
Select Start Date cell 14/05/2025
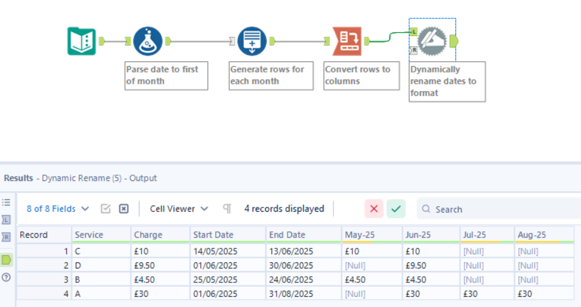click(228, 251)
